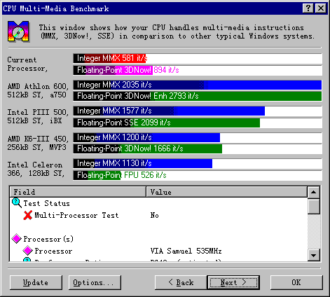Advance with the Next button
Screen dimensions: 330x297
(x=233, y=282)
